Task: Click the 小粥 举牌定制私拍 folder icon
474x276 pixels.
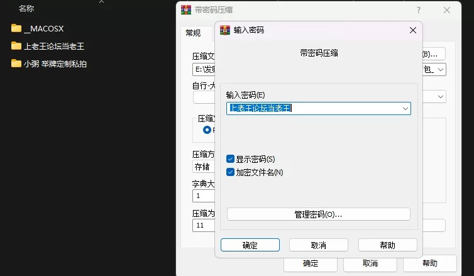Action: click(x=16, y=63)
